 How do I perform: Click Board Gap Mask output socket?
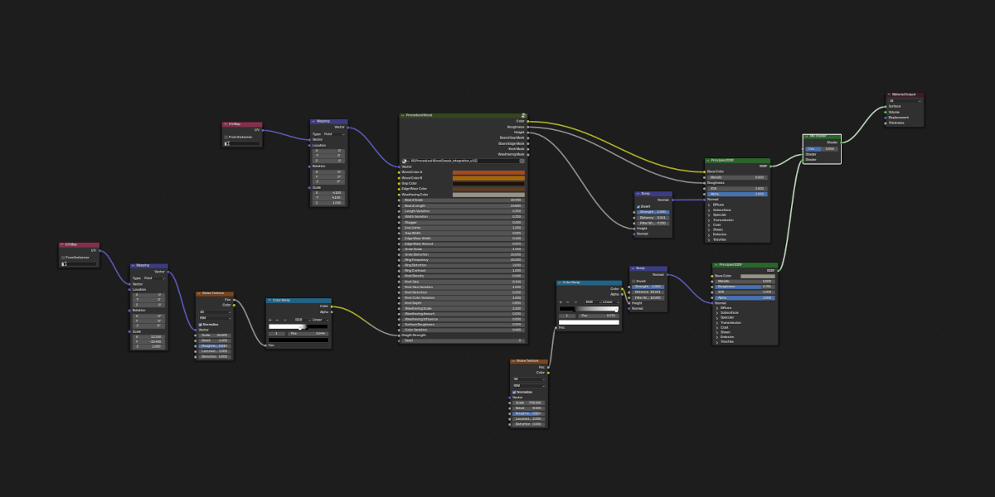coord(528,138)
